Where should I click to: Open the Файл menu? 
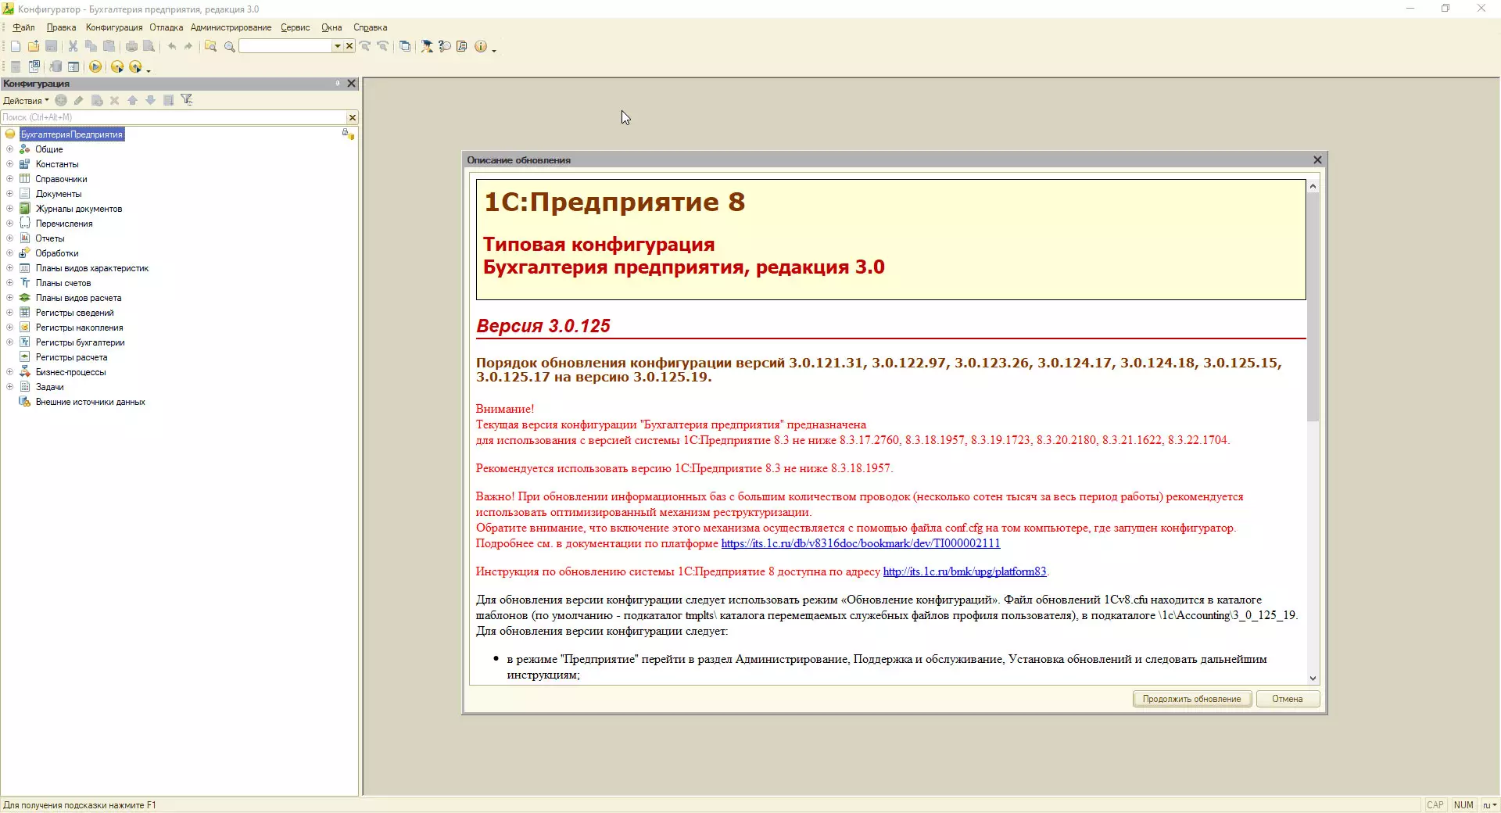tap(23, 27)
